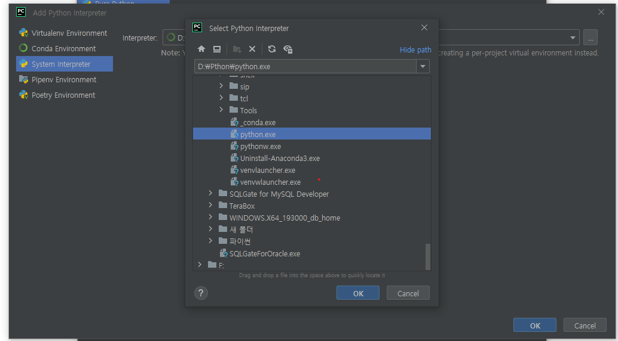Click the path field showing D:₩Pthon₩python.exe
The height and width of the screenshot is (341, 618).
pyautogui.click(x=305, y=66)
